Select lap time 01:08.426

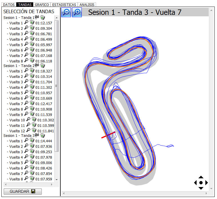(44, 168)
